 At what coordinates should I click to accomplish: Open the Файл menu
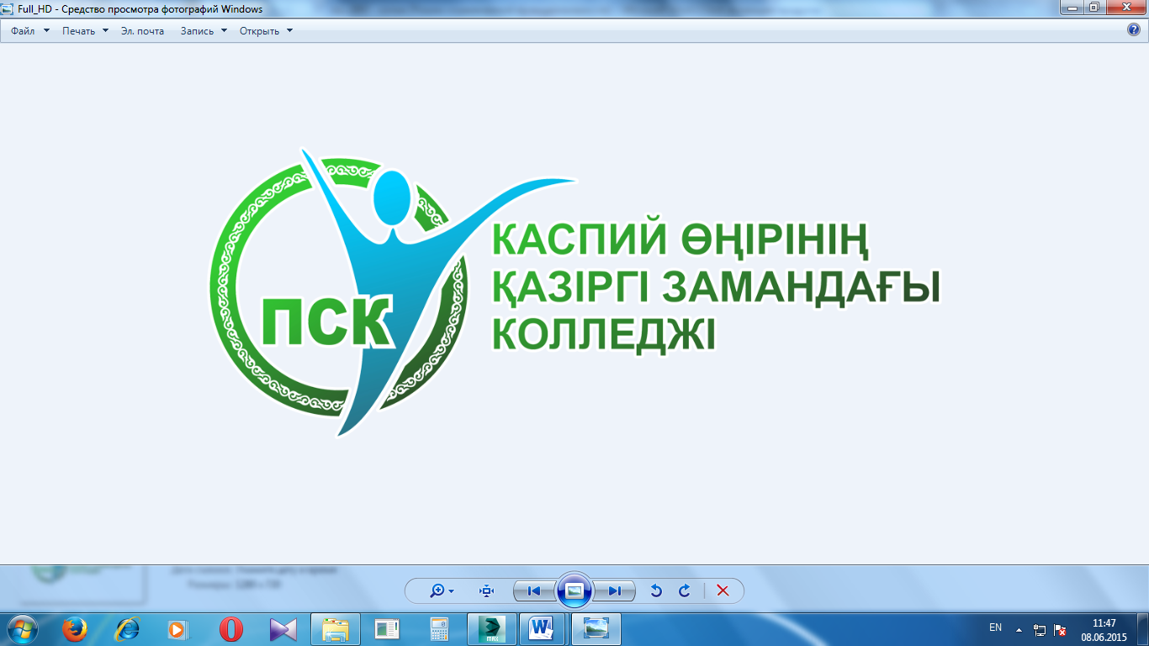point(29,30)
